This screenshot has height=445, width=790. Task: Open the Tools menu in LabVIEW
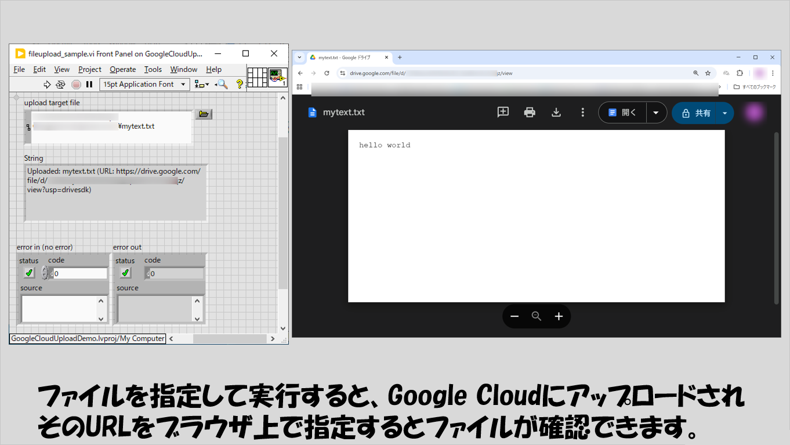[153, 70]
